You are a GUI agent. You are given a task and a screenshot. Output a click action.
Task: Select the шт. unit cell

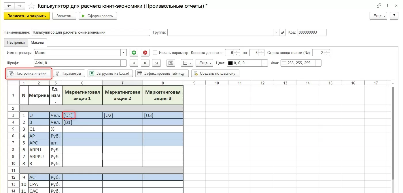click(56, 143)
